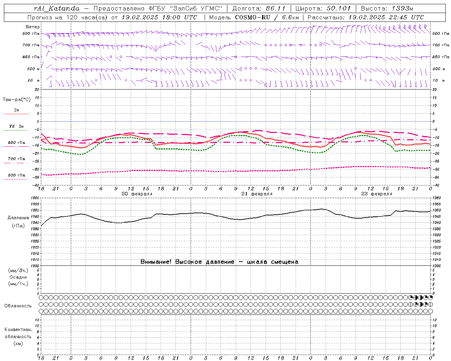Click the (км) unit label
The width and height of the screenshot is (451, 361).
[18, 343]
